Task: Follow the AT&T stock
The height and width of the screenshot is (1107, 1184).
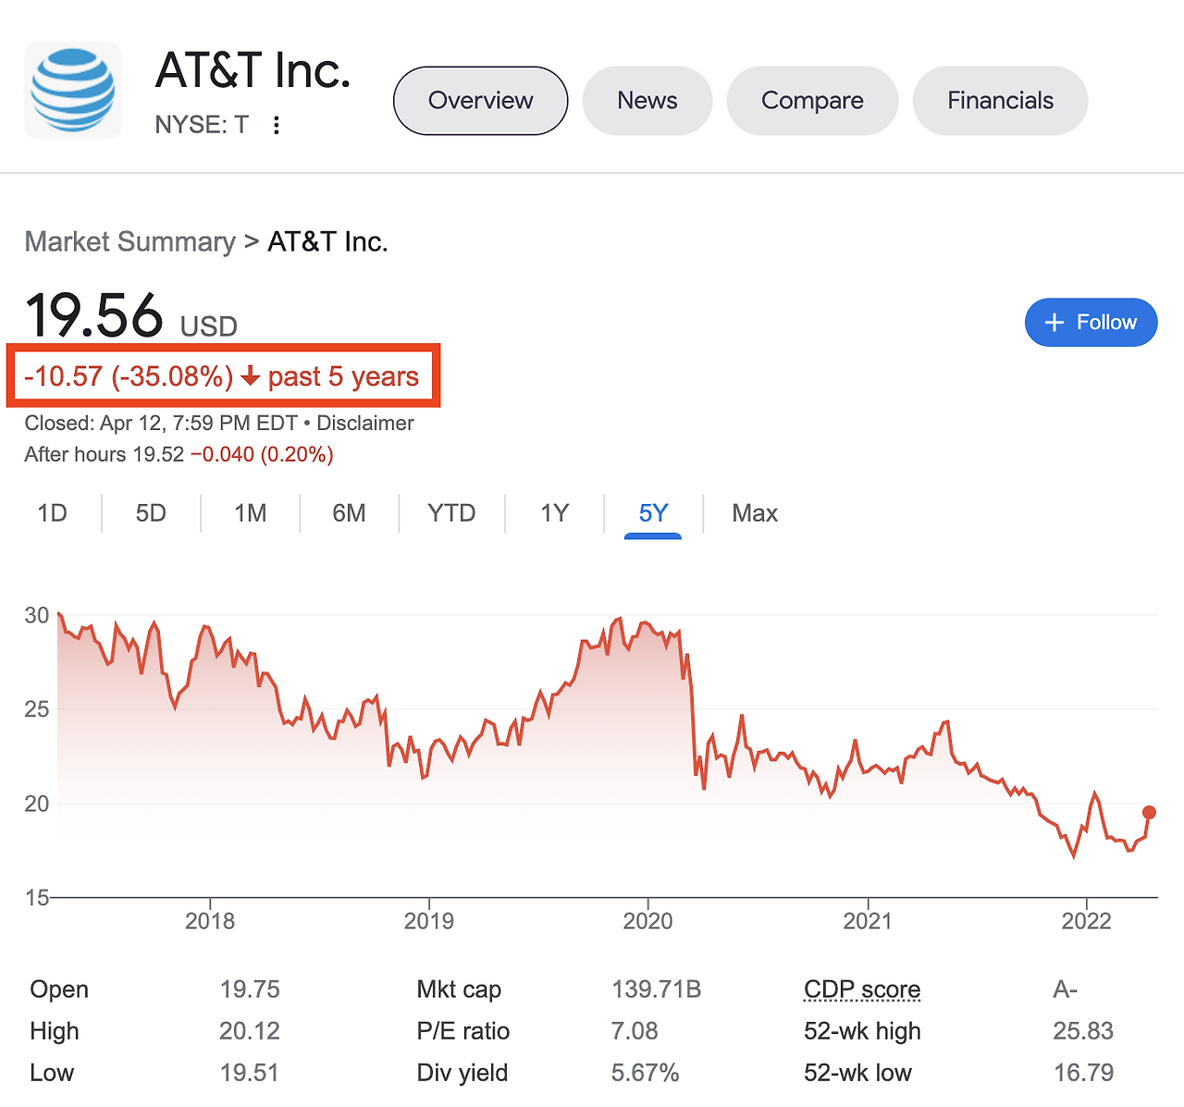Action: click(x=1091, y=323)
